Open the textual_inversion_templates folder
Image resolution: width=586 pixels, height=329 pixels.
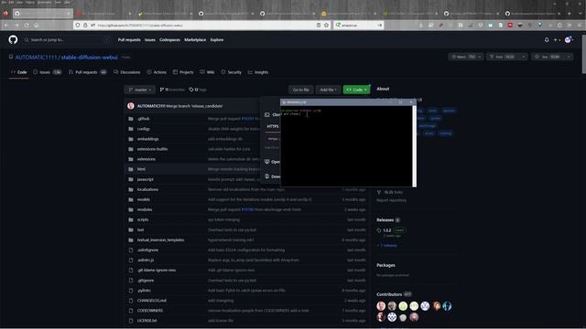click(x=161, y=239)
